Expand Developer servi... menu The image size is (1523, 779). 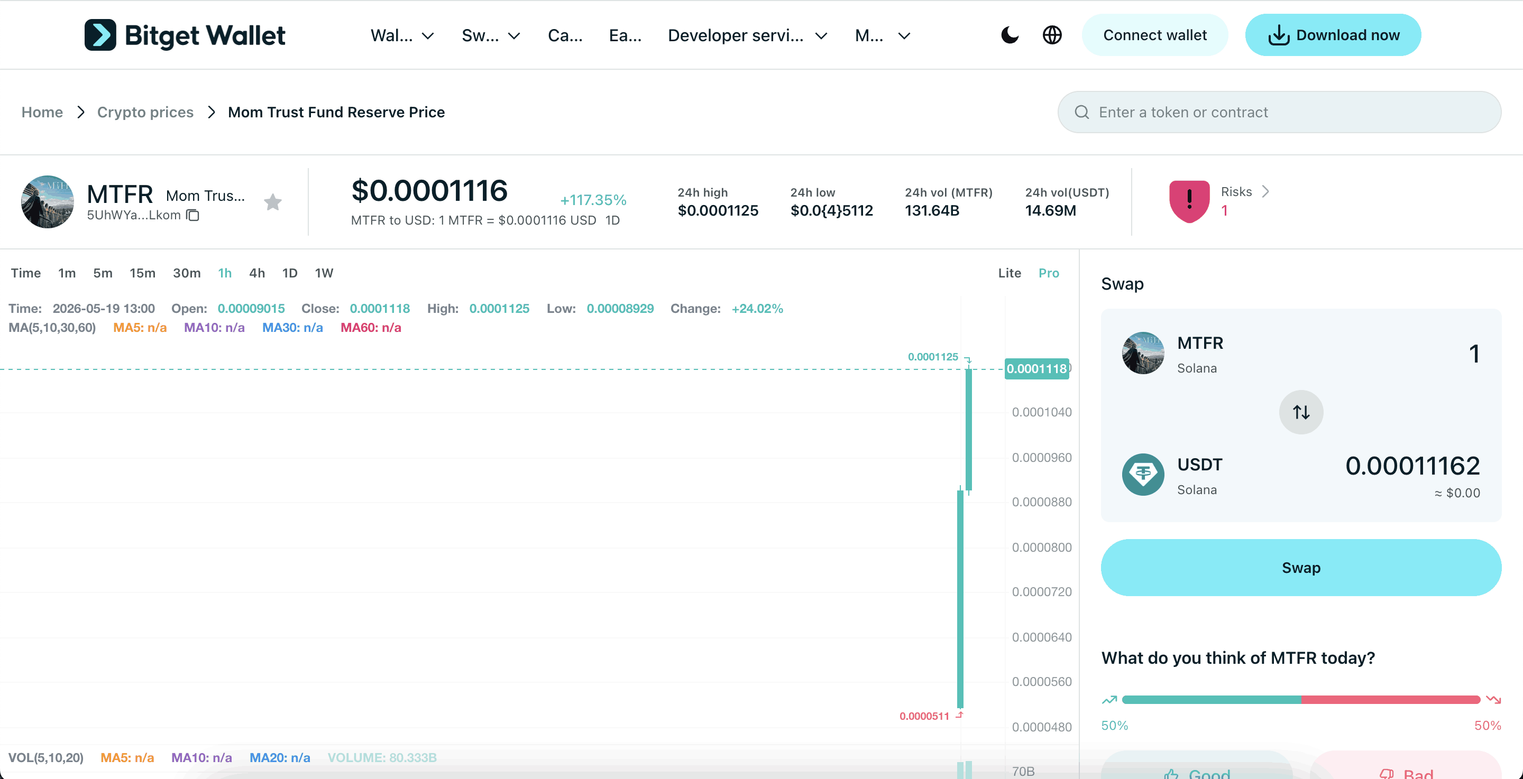coord(747,36)
